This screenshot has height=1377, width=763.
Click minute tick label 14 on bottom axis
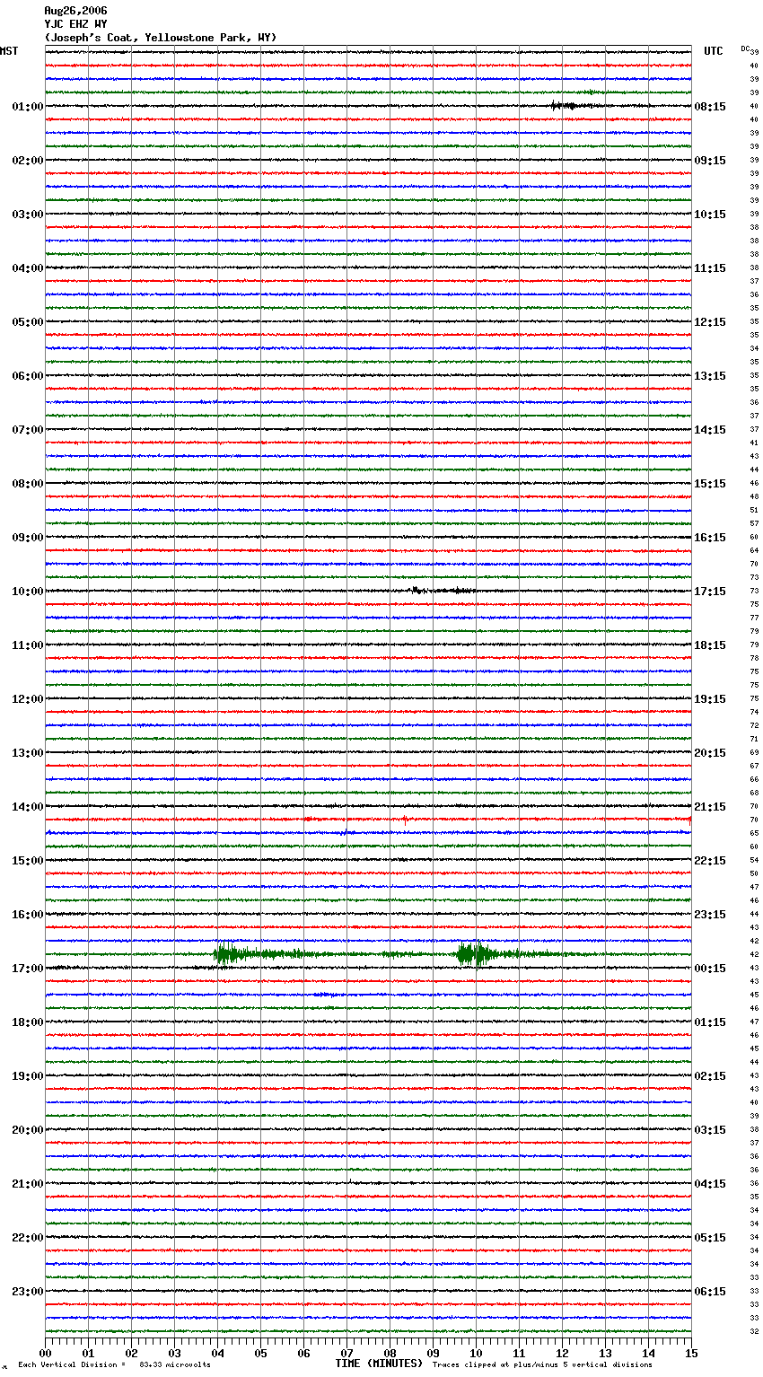(x=648, y=1353)
